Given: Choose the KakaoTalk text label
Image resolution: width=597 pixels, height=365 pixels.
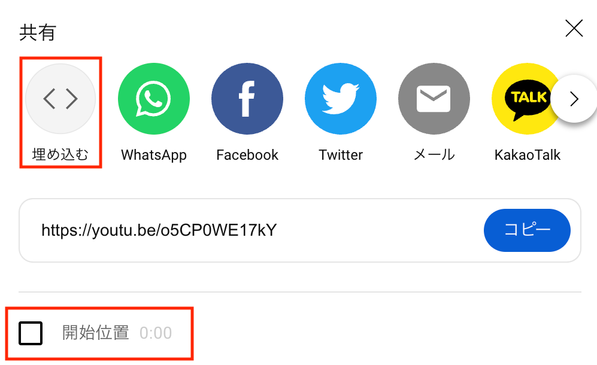Looking at the screenshot, I should point(528,155).
